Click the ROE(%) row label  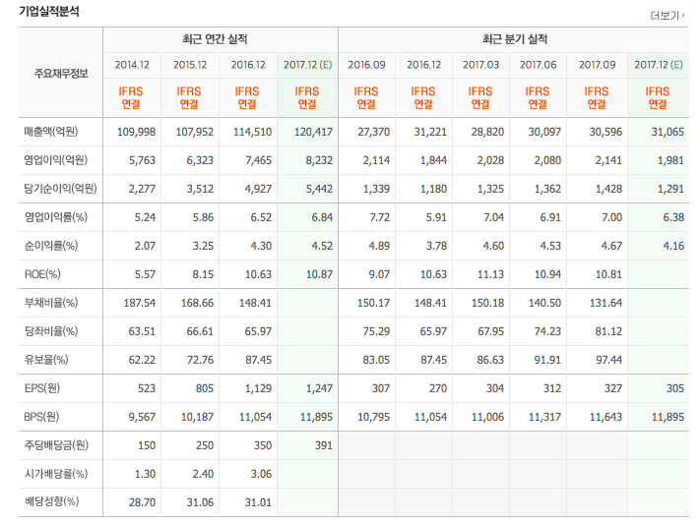click(x=42, y=274)
